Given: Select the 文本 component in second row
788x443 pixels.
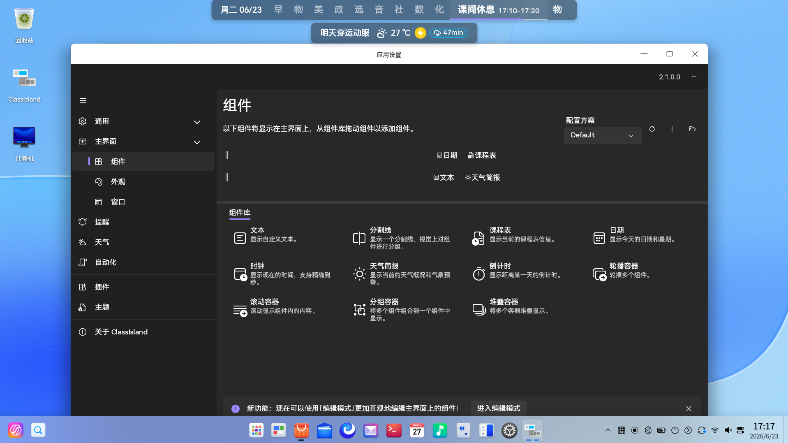Looking at the screenshot, I should (x=444, y=178).
